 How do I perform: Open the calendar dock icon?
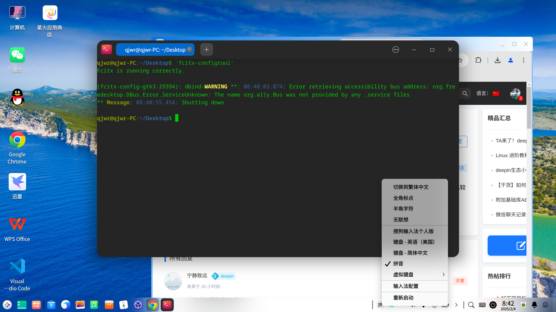click(x=124, y=305)
